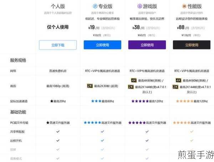Click the 共享剪贴板 checkmark under 游戏版
Screen dimensions: 214x162
click(147, 132)
